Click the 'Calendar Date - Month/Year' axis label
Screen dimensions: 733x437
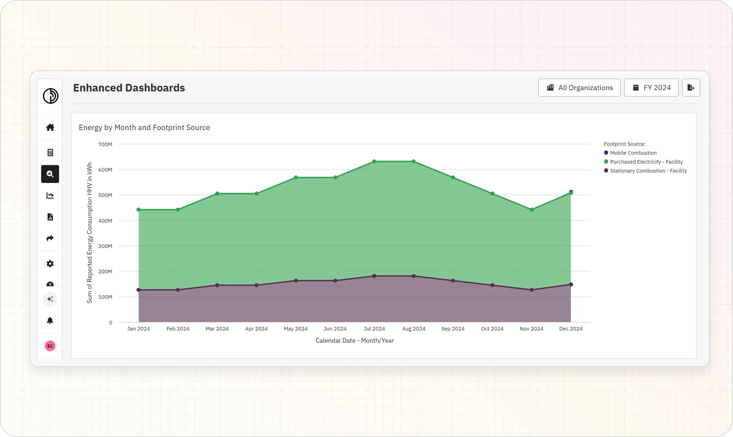(x=355, y=340)
